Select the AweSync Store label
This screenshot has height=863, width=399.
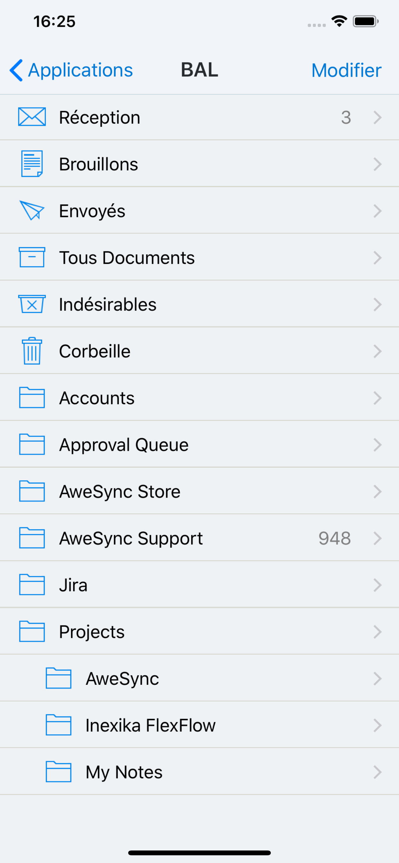click(x=120, y=492)
